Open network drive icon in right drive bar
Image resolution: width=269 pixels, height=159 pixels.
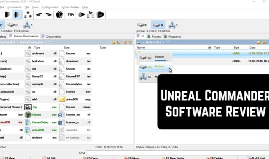tap(173, 25)
